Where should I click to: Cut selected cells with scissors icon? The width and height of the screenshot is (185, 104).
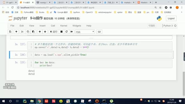tap(23, 31)
